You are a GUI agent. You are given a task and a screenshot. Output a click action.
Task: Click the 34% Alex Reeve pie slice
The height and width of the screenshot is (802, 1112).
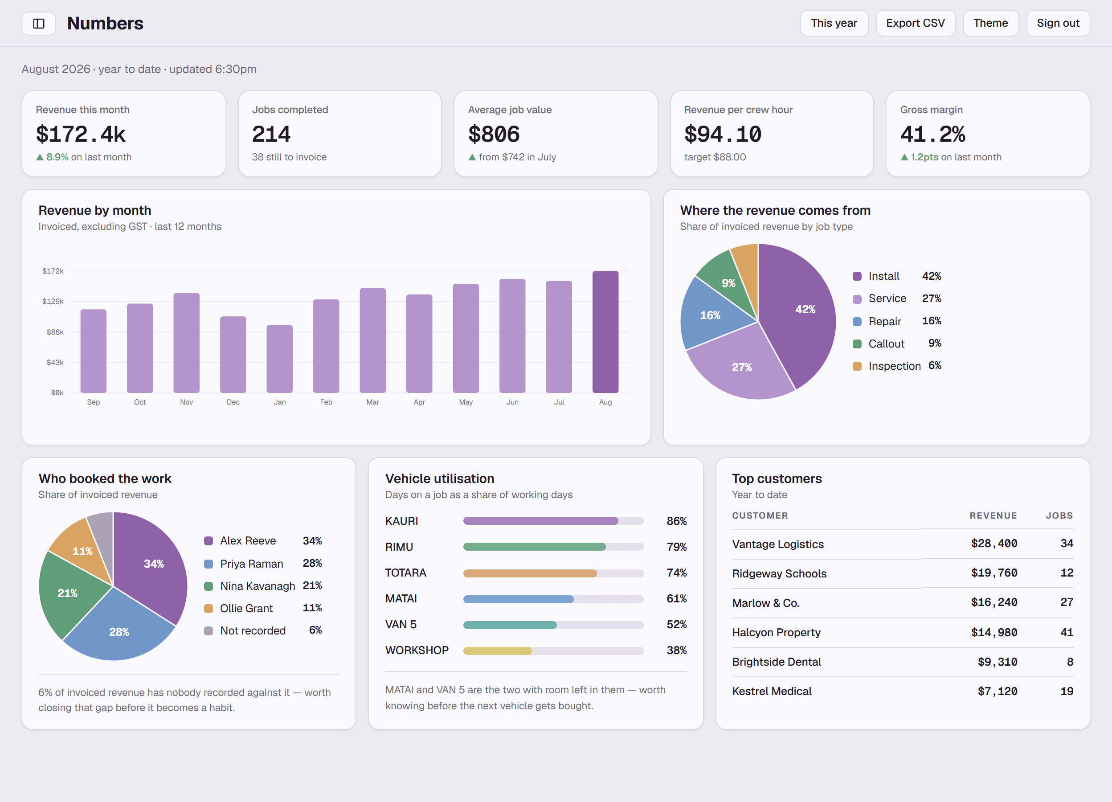pos(153,564)
